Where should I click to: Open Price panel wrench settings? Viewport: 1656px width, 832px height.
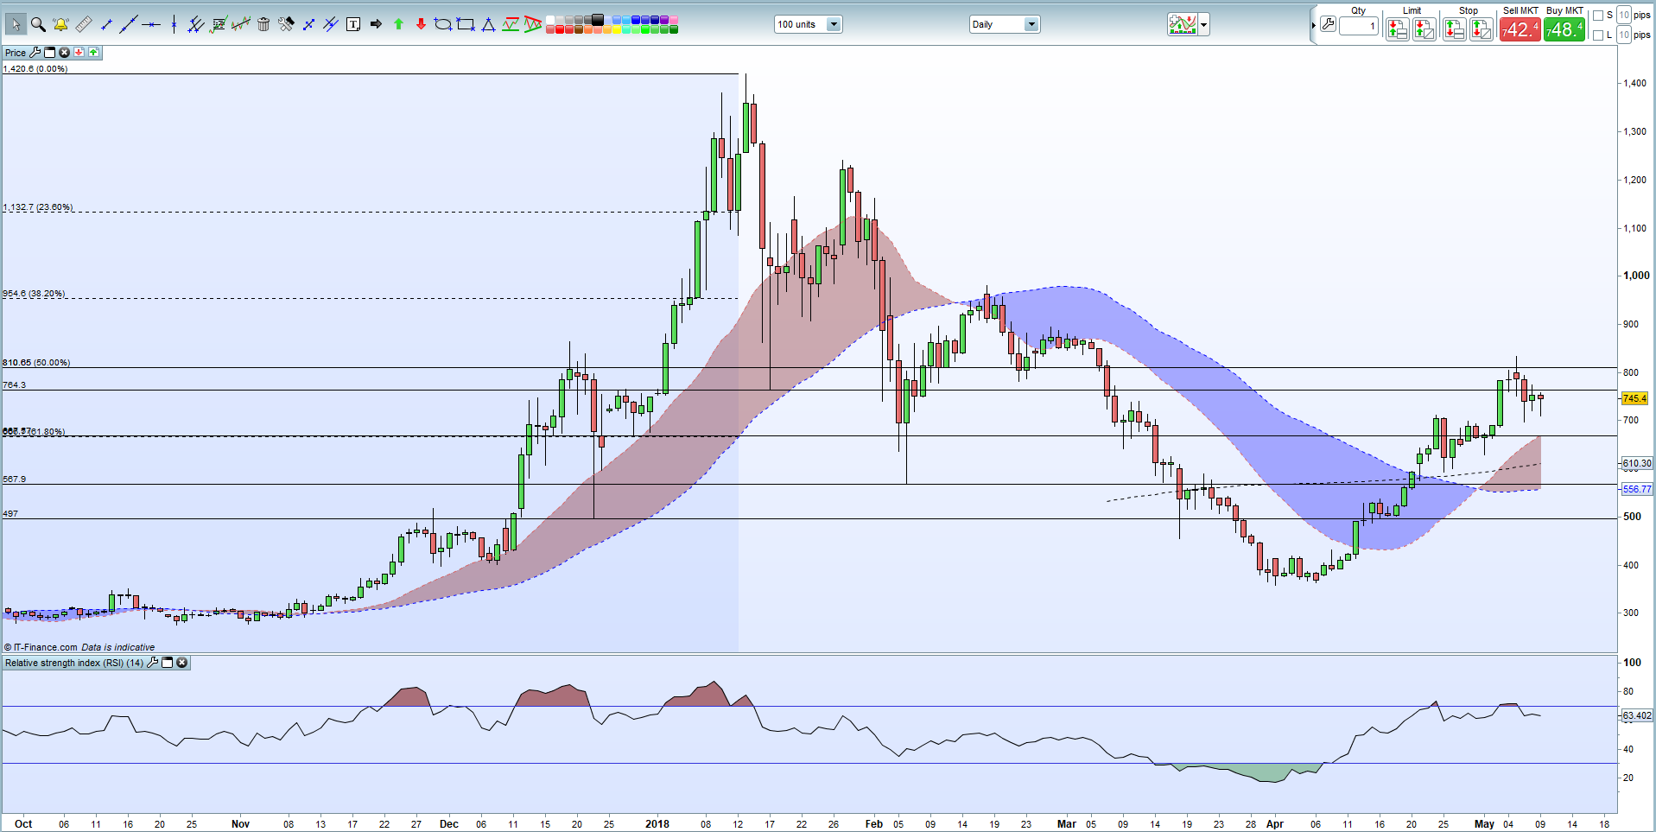click(x=35, y=53)
